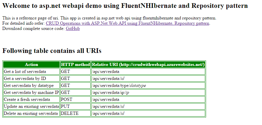This screenshot has width=262, height=125.
Task: Click the GET cell in the list of serverdata row
Action: pos(75,72)
